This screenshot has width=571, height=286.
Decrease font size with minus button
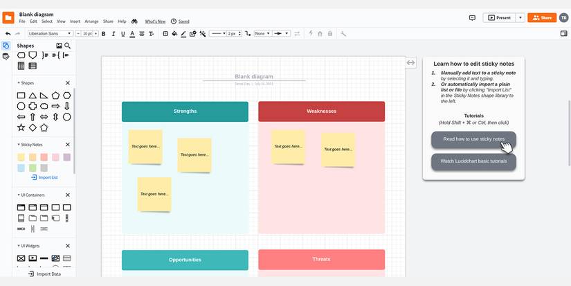78,33
